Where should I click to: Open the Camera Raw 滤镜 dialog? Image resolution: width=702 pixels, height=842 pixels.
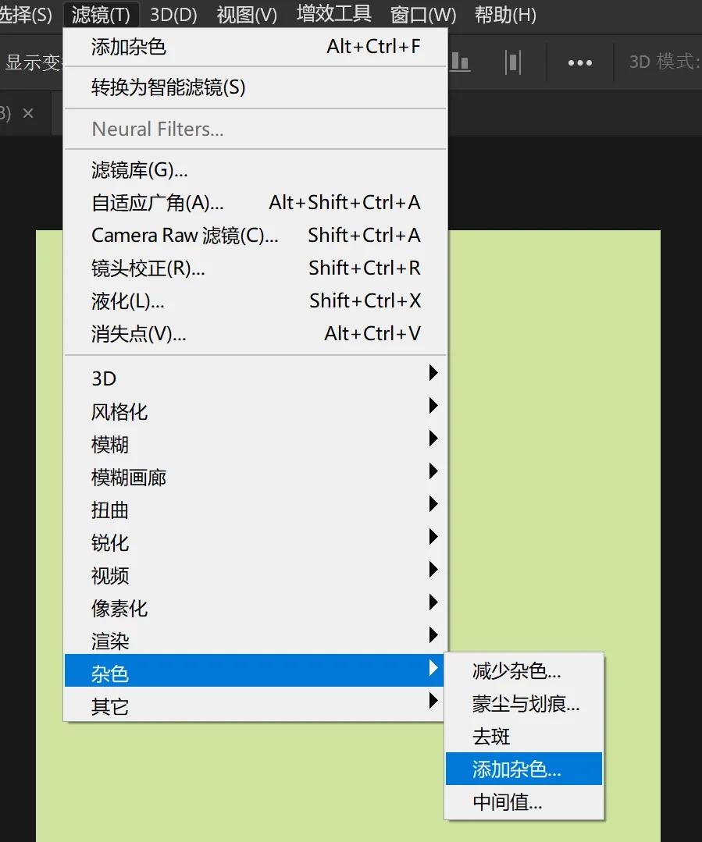[x=185, y=235]
